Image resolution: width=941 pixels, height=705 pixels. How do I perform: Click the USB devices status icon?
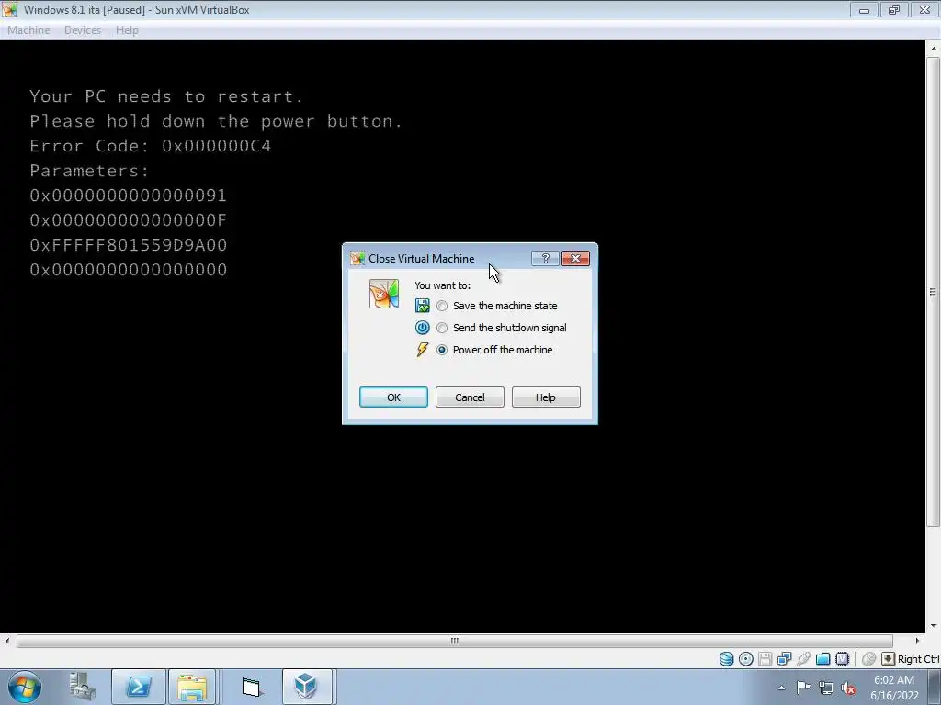point(804,659)
